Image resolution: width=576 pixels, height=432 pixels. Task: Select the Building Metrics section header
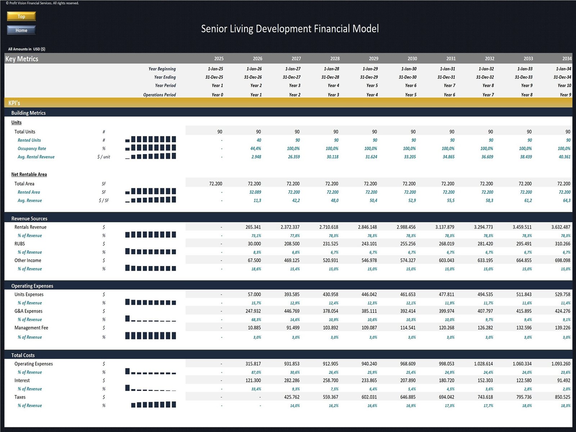pyautogui.click(x=28, y=113)
